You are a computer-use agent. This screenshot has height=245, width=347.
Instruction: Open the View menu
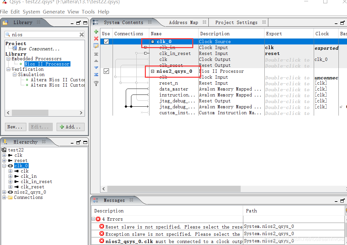pyautogui.click(x=73, y=12)
